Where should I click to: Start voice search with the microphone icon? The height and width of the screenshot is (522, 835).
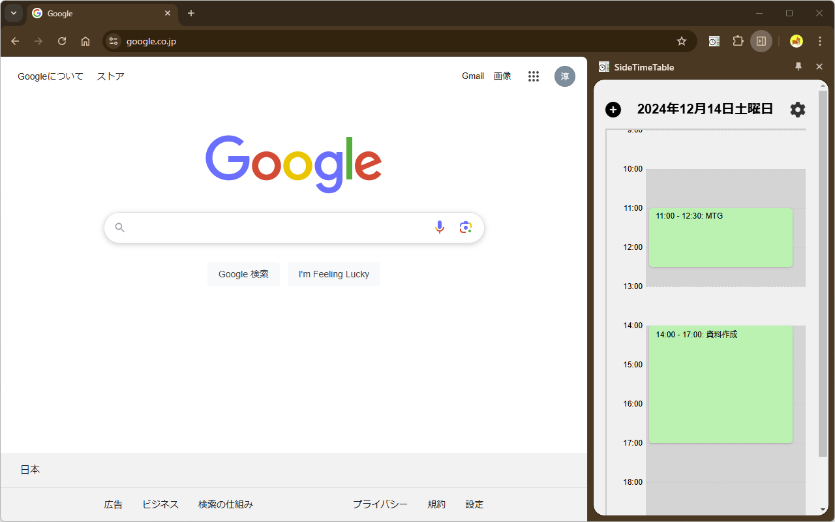click(440, 226)
